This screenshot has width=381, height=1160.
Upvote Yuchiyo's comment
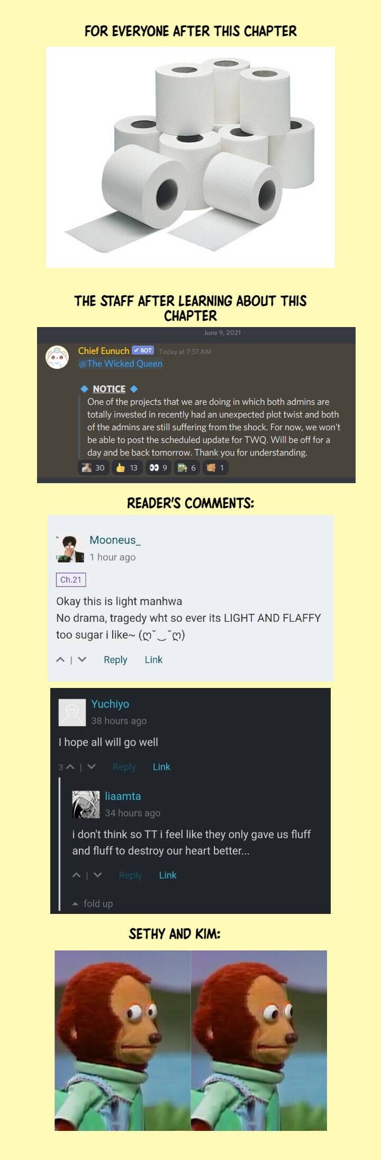[70, 767]
